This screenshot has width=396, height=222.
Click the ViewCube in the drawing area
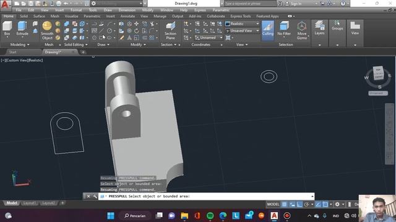click(x=378, y=73)
